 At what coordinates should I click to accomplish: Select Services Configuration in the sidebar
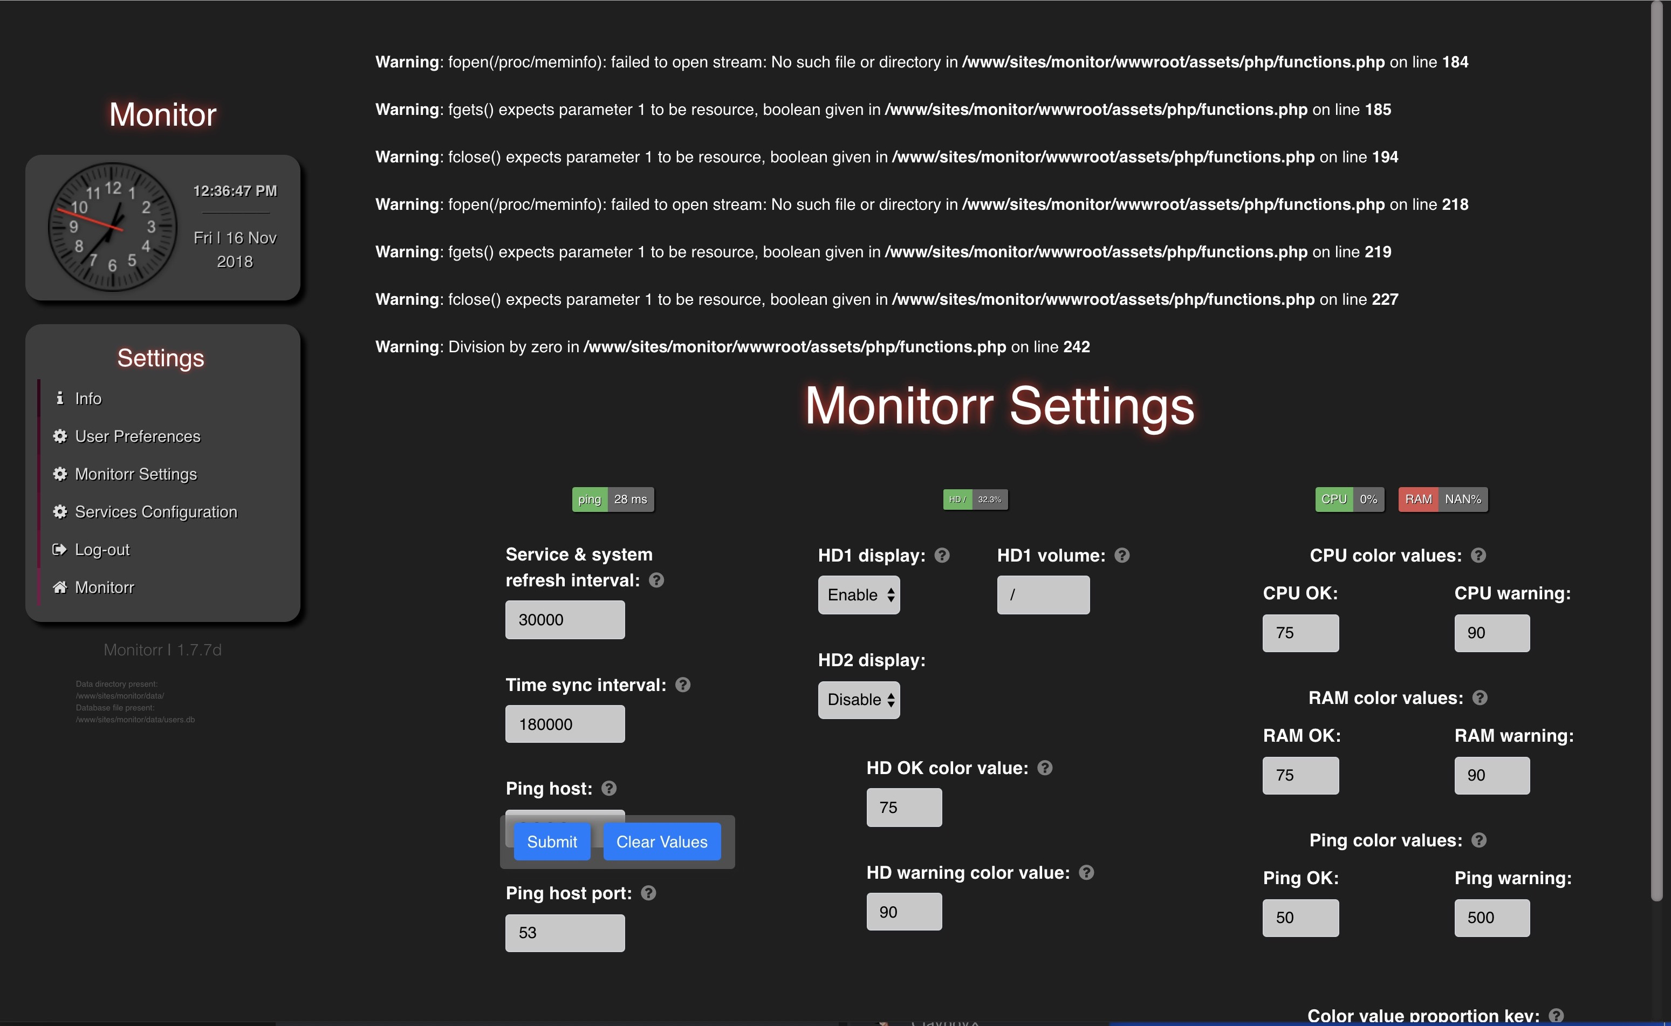coord(155,511)
